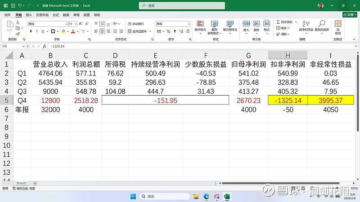Apply Comma Style number format
Viewport: 360px width, 202px height.
point(175,31)
